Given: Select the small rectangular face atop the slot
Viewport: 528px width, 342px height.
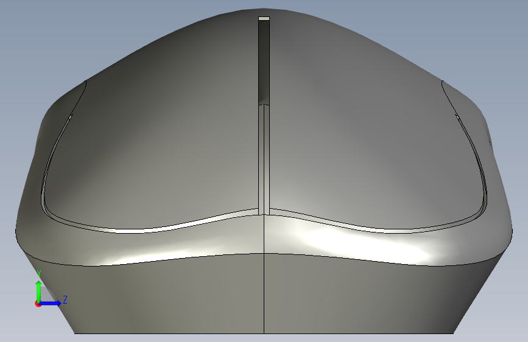Looking at the screenshot, I should pyautogui.click(x=264, y=18).
